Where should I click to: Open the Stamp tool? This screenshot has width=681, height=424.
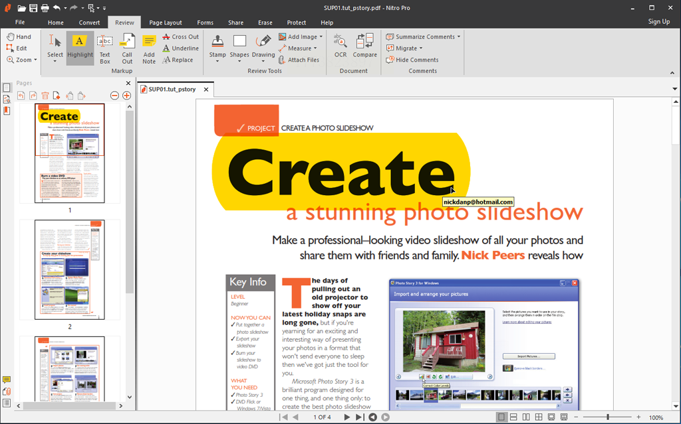coord(217,47)
